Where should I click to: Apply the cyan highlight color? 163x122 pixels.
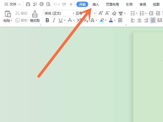pos(102,20)
